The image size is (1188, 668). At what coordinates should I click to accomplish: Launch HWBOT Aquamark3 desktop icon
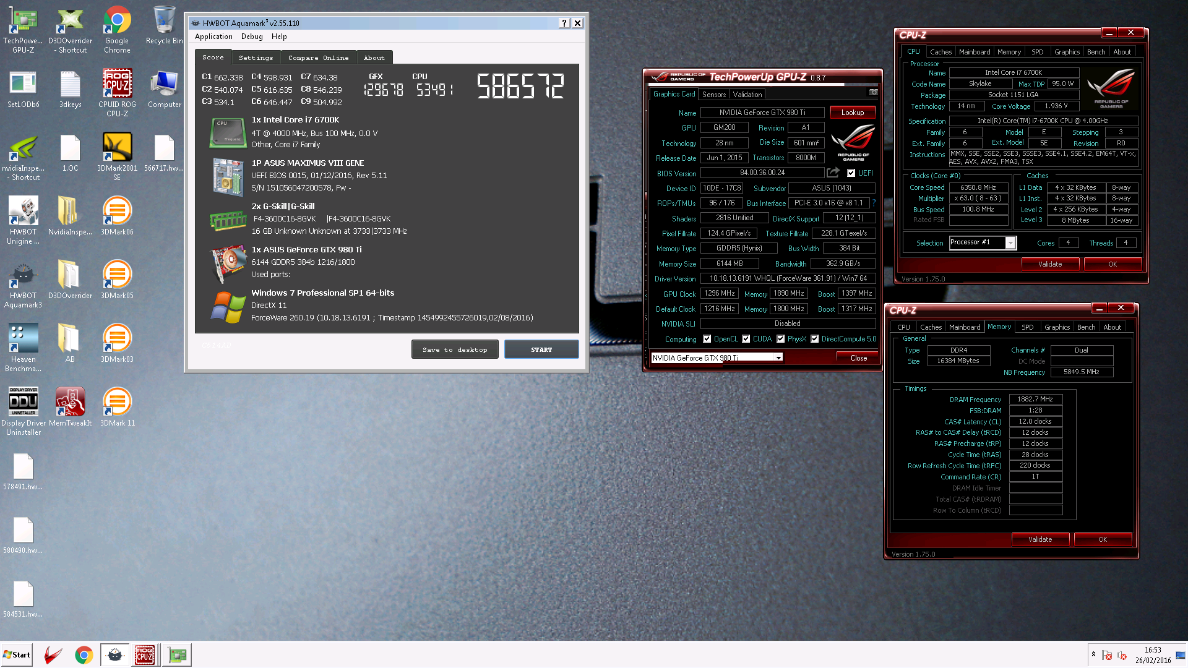point(23,285)
